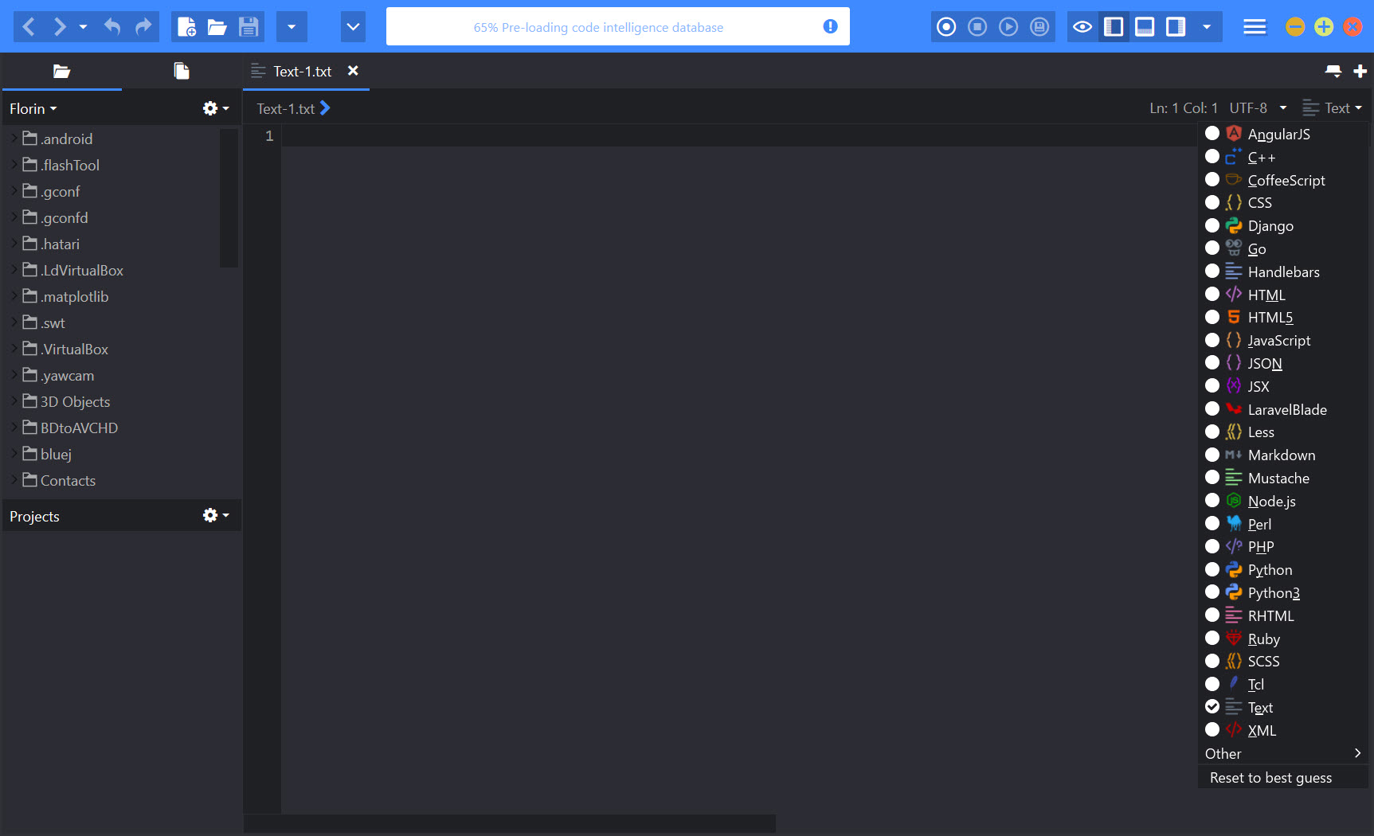The height and width of the screenshot is (836, 1374).
Task: Open the Projects settings gear menu
Action: 216,515
